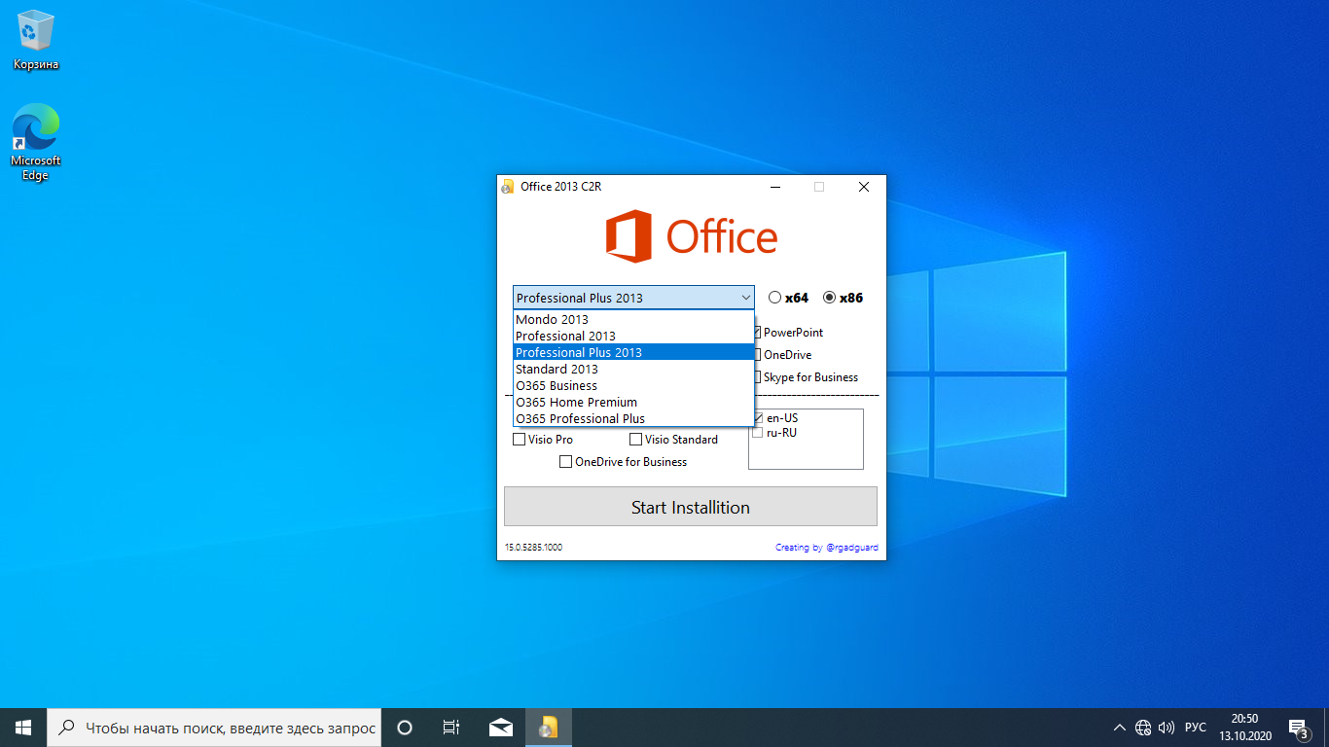
Task: Select O365 Home Premium in the list
Action: tap(633, 402)
